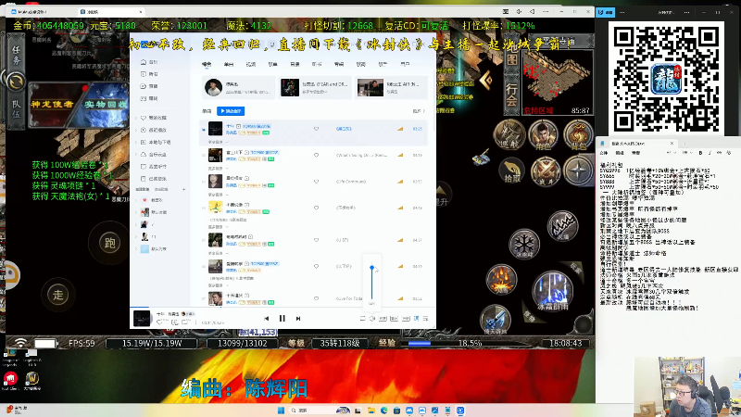Image resolution: width=741 pixels, height=417 pixels.
Task: Open sound quality icon on 富士山下 row
Action: tap(400, 155)
